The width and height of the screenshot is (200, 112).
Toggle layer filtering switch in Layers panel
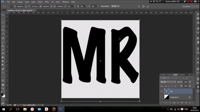pyautogui.click(x=190, y=78)
